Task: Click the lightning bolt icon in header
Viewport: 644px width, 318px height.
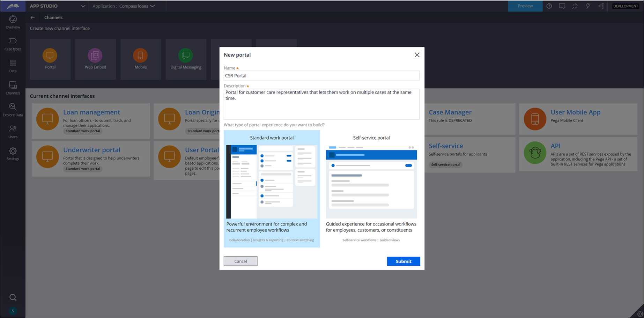Action: (588, 6)
